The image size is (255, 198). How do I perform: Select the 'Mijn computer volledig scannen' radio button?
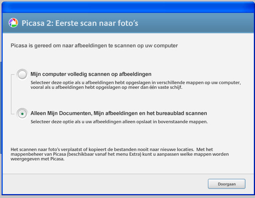click(x=22, y=75)
